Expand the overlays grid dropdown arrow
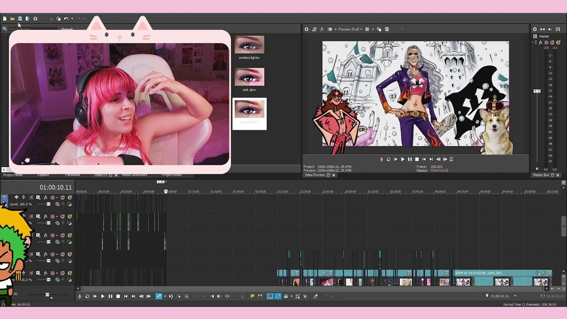Viewport: 567px width, 319px height. 373,29
